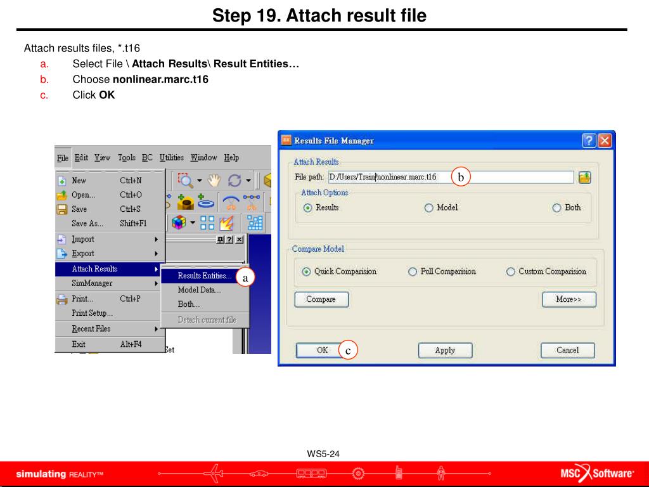Image resolution: width=649 pixels, height=487 pixels.
Task: Click the blue ring with plus icon
Action: [207, 202]
